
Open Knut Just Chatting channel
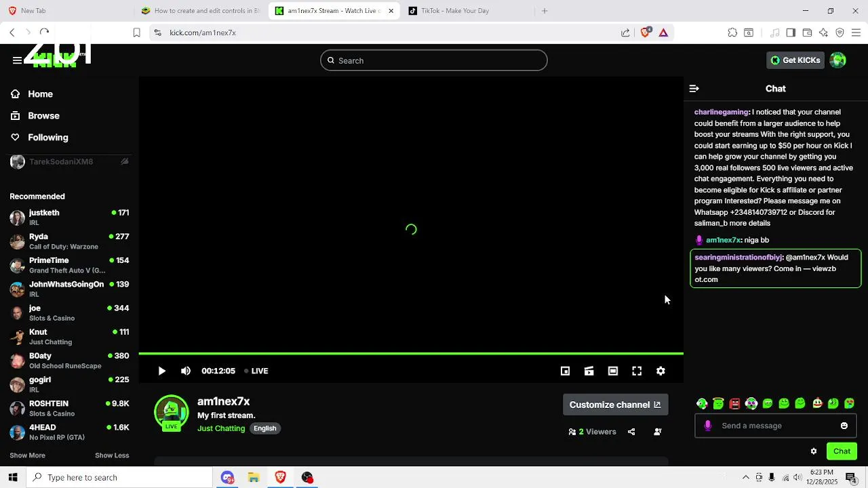(69, 336)
